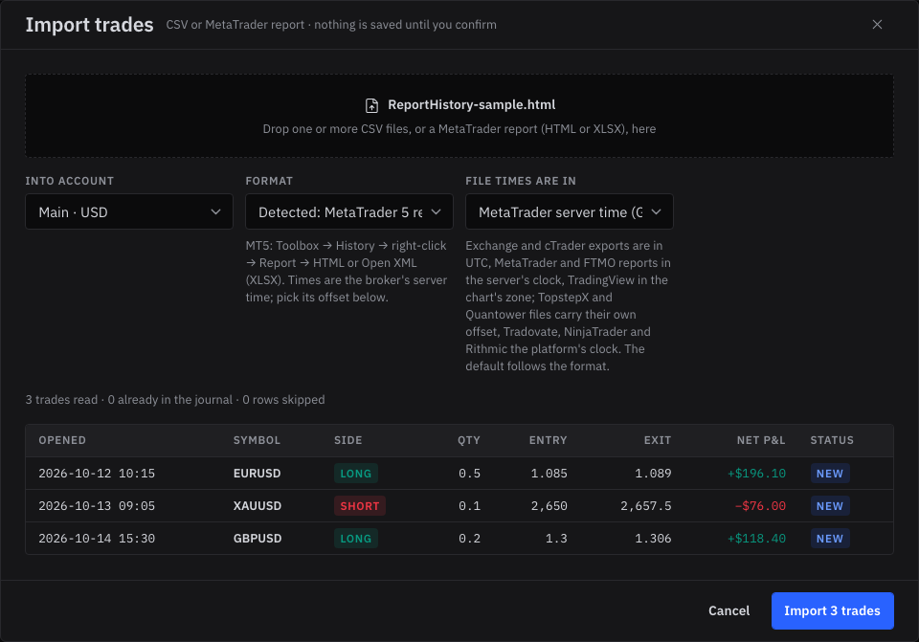Close the Import trades dialog
The image size is (919, 642).
point(877,25)
